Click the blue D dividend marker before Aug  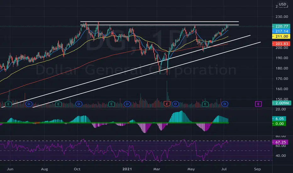click(29, 104)
